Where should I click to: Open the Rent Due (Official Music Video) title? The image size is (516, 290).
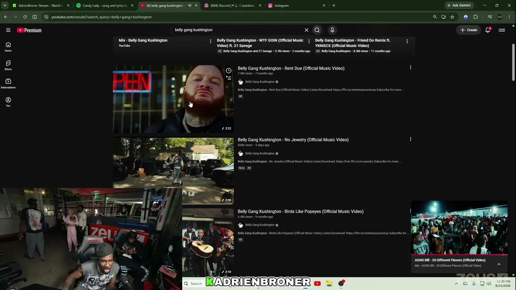291,68
